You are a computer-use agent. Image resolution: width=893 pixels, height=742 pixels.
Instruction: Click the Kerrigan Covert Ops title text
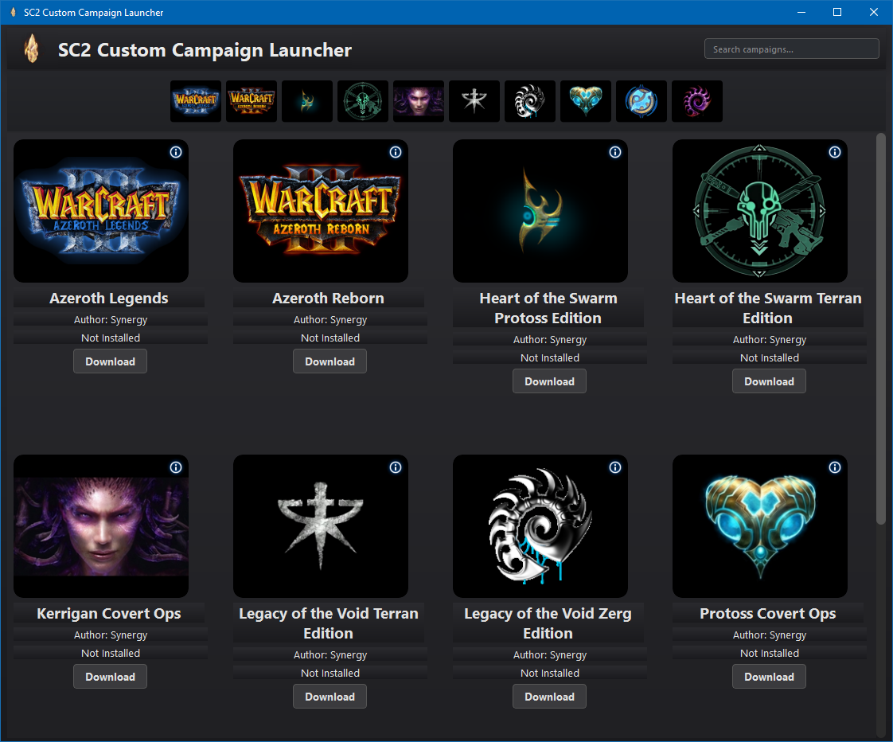(x=109, y=613)
